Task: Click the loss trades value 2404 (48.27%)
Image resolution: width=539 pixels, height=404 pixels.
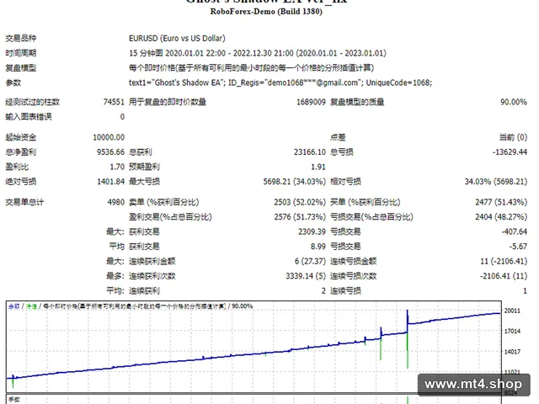Action: point(501,217)
